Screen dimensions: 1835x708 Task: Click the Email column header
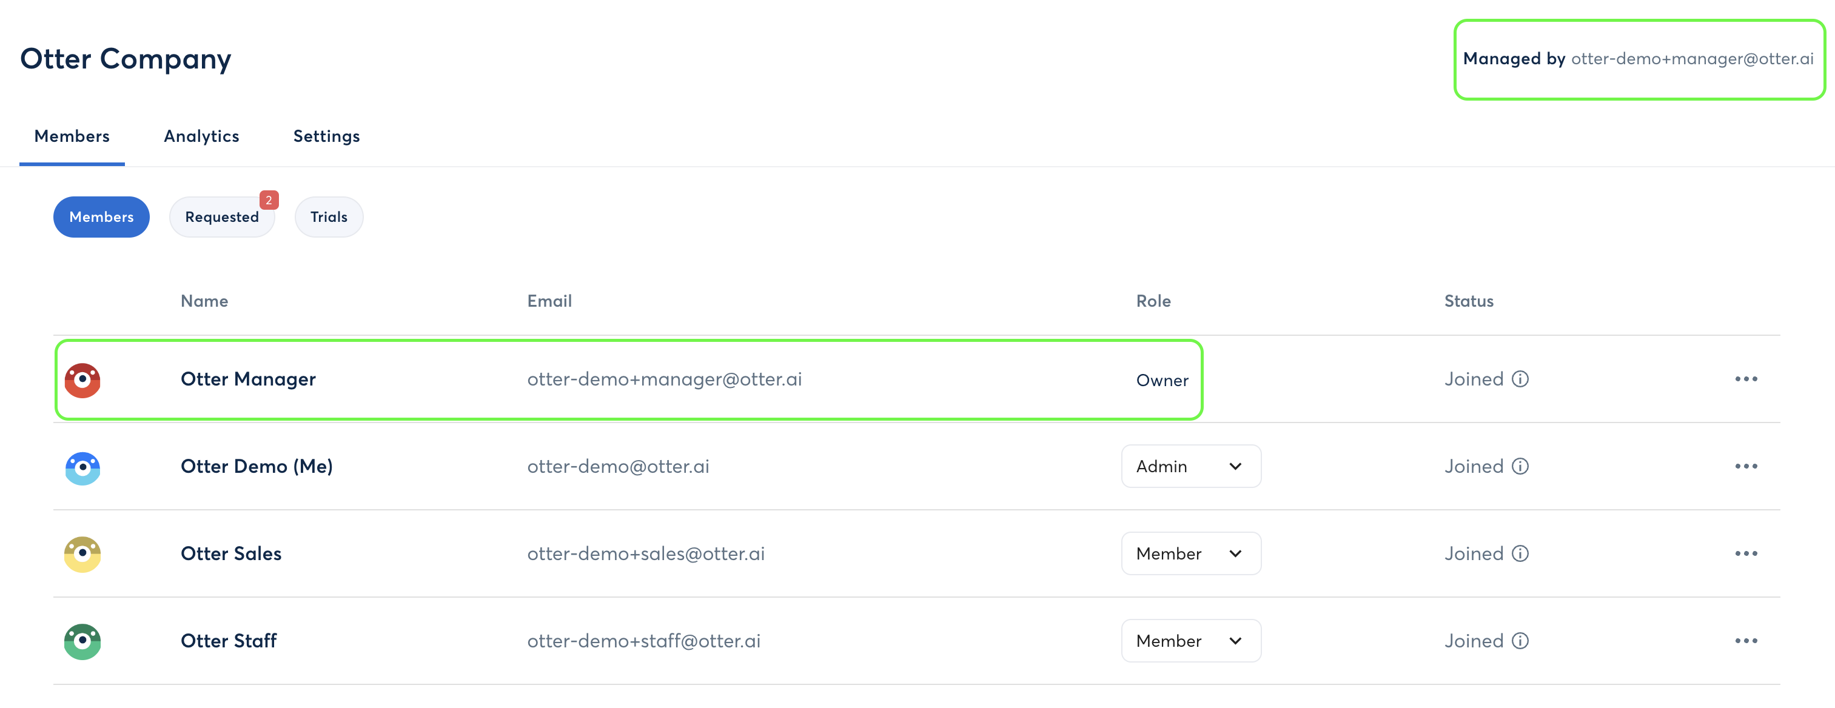549,301
